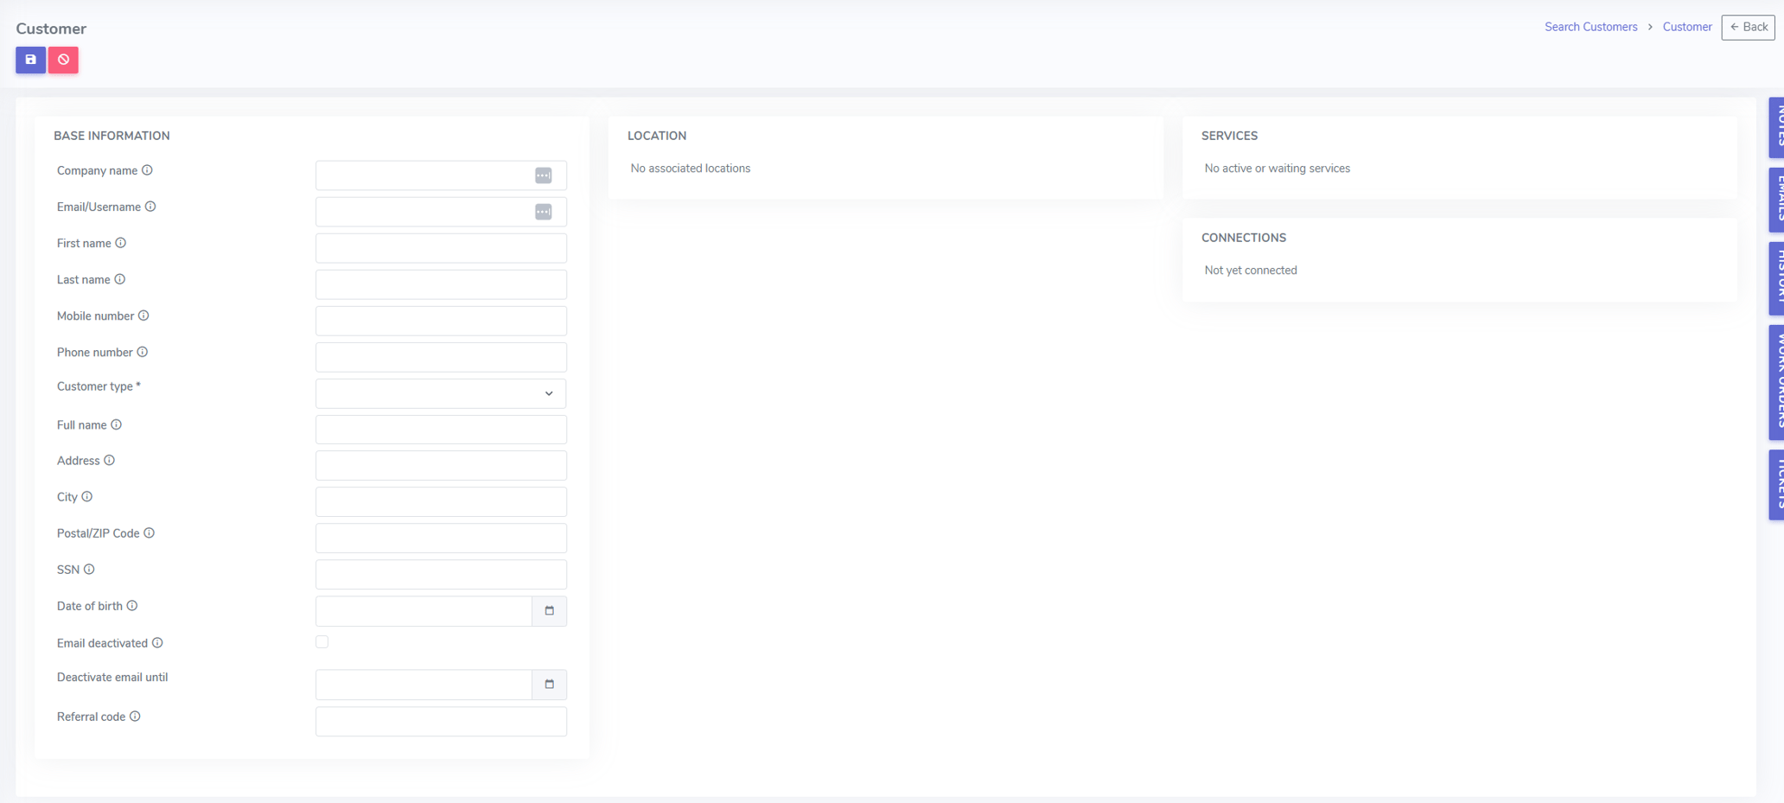Open the Search Customers breadcrumb link
The image size is (1784, 803).
(x=1590, y=26)
